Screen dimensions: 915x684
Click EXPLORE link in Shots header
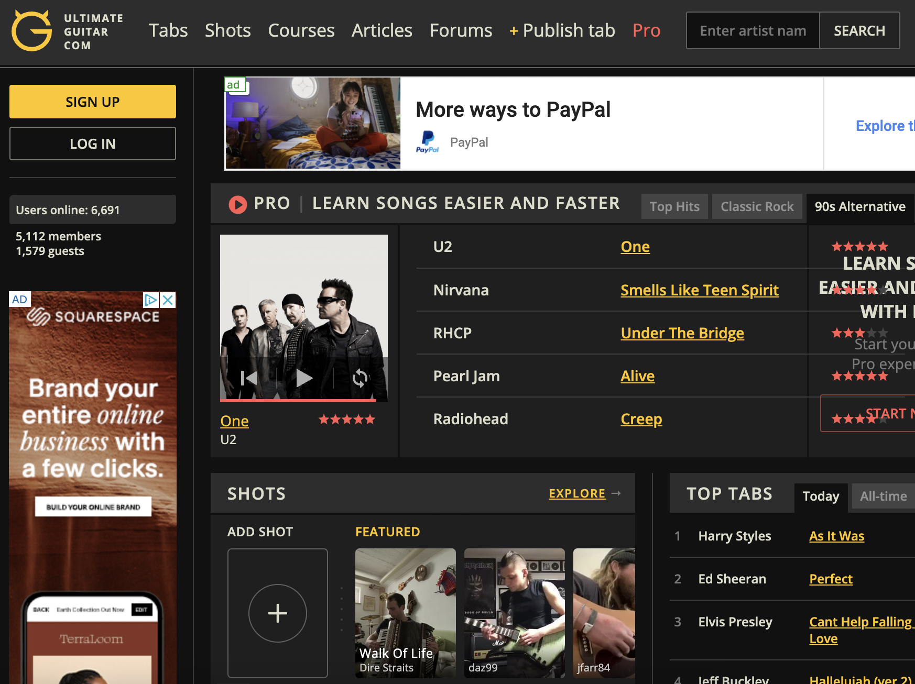coord(577,493)
